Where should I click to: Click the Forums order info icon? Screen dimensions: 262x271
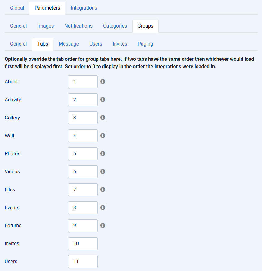pyautogui.click(x=103, y=225)
